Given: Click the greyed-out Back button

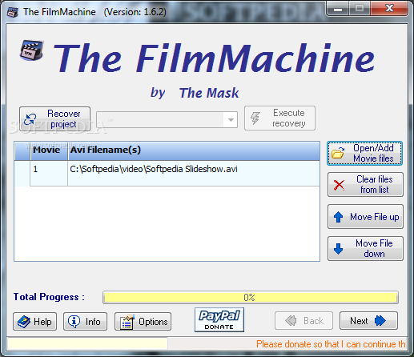Looking at the screenshot, I should coord(303,321).
